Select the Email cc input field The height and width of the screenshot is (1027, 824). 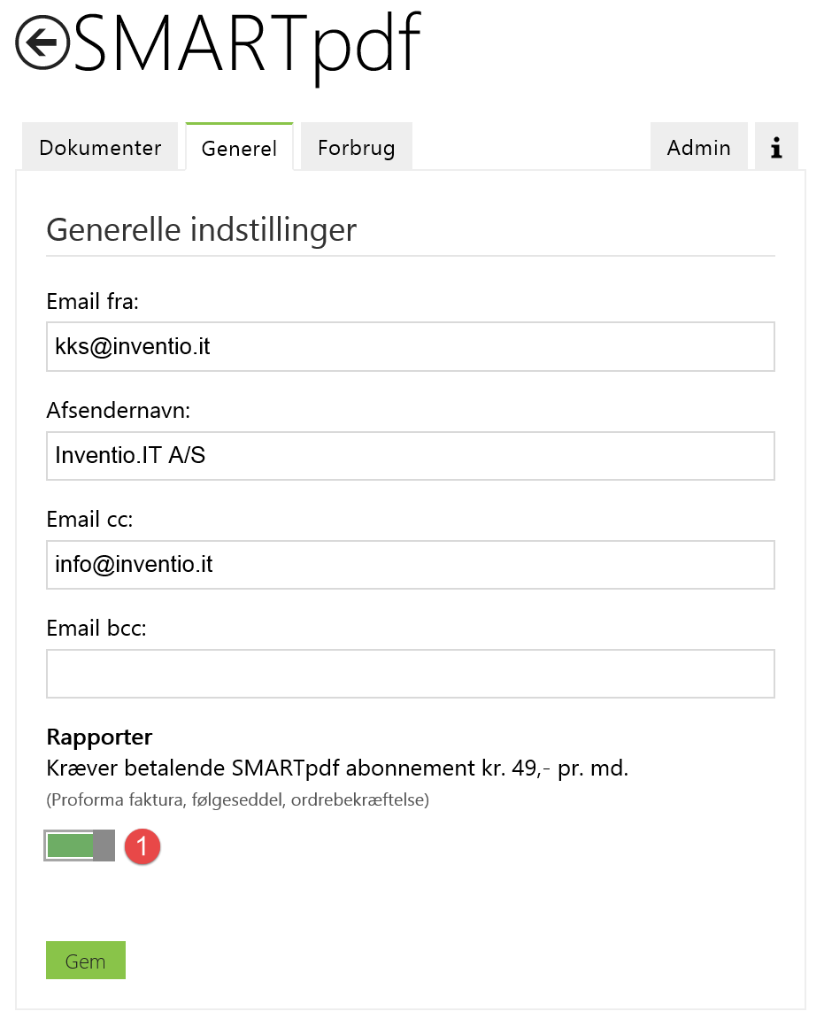tap(411, 565)
